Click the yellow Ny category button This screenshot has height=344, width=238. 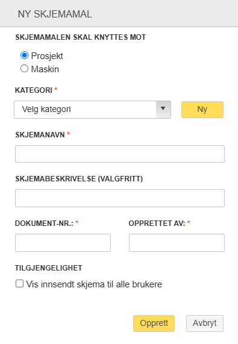[202, 110]
